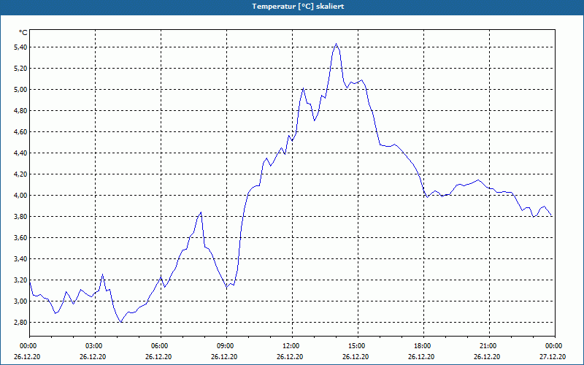Select the '3,40' y-axis label
Screen dimensions: 584x365
(20, 259)
